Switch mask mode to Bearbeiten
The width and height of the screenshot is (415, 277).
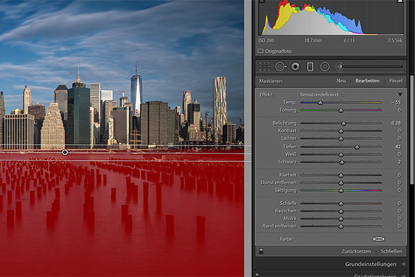pyautogui.click(x=367, y=80)
